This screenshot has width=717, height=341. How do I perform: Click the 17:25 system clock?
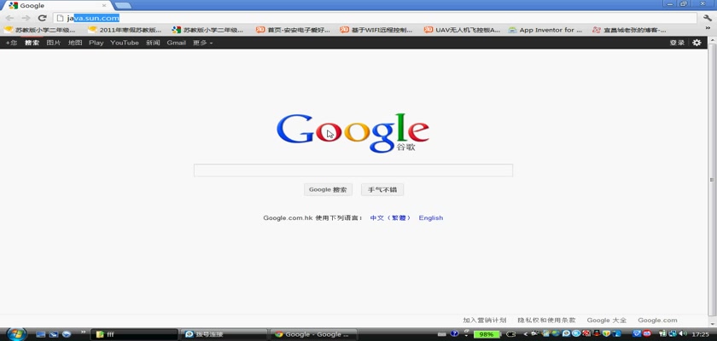click(x=700, y=335)
